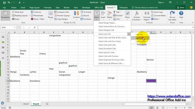The width and height of the screenshot is (195, 109).
Task: Click the Insert Function fx button
Action: (35, 28)
